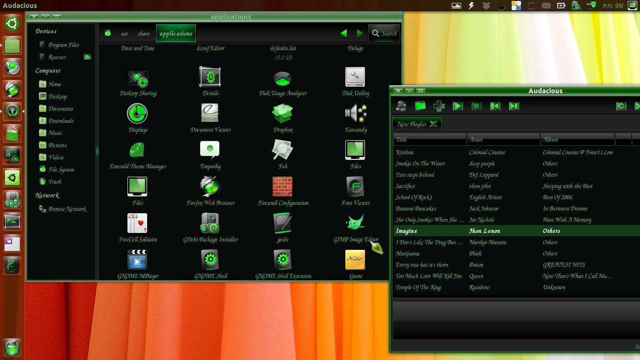
Task: Select the Imagine track row
Action: [x=516, y=231]
